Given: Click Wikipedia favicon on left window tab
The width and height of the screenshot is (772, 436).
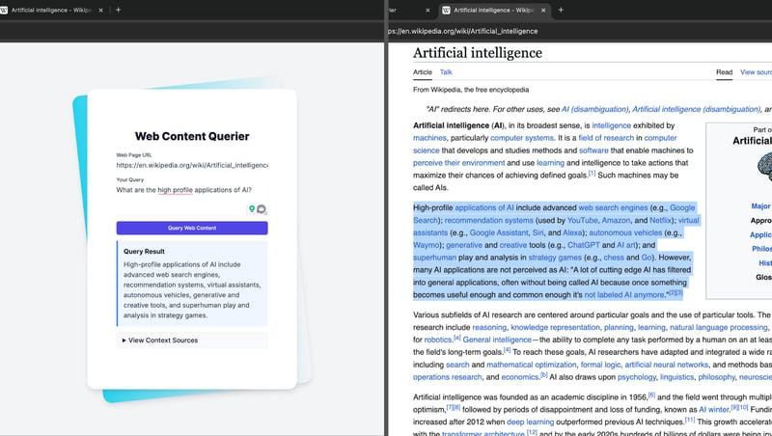Looking at the screenshot, I should [4, 10].
